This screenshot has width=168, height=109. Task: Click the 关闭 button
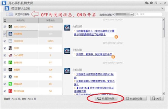coord(157,98)
